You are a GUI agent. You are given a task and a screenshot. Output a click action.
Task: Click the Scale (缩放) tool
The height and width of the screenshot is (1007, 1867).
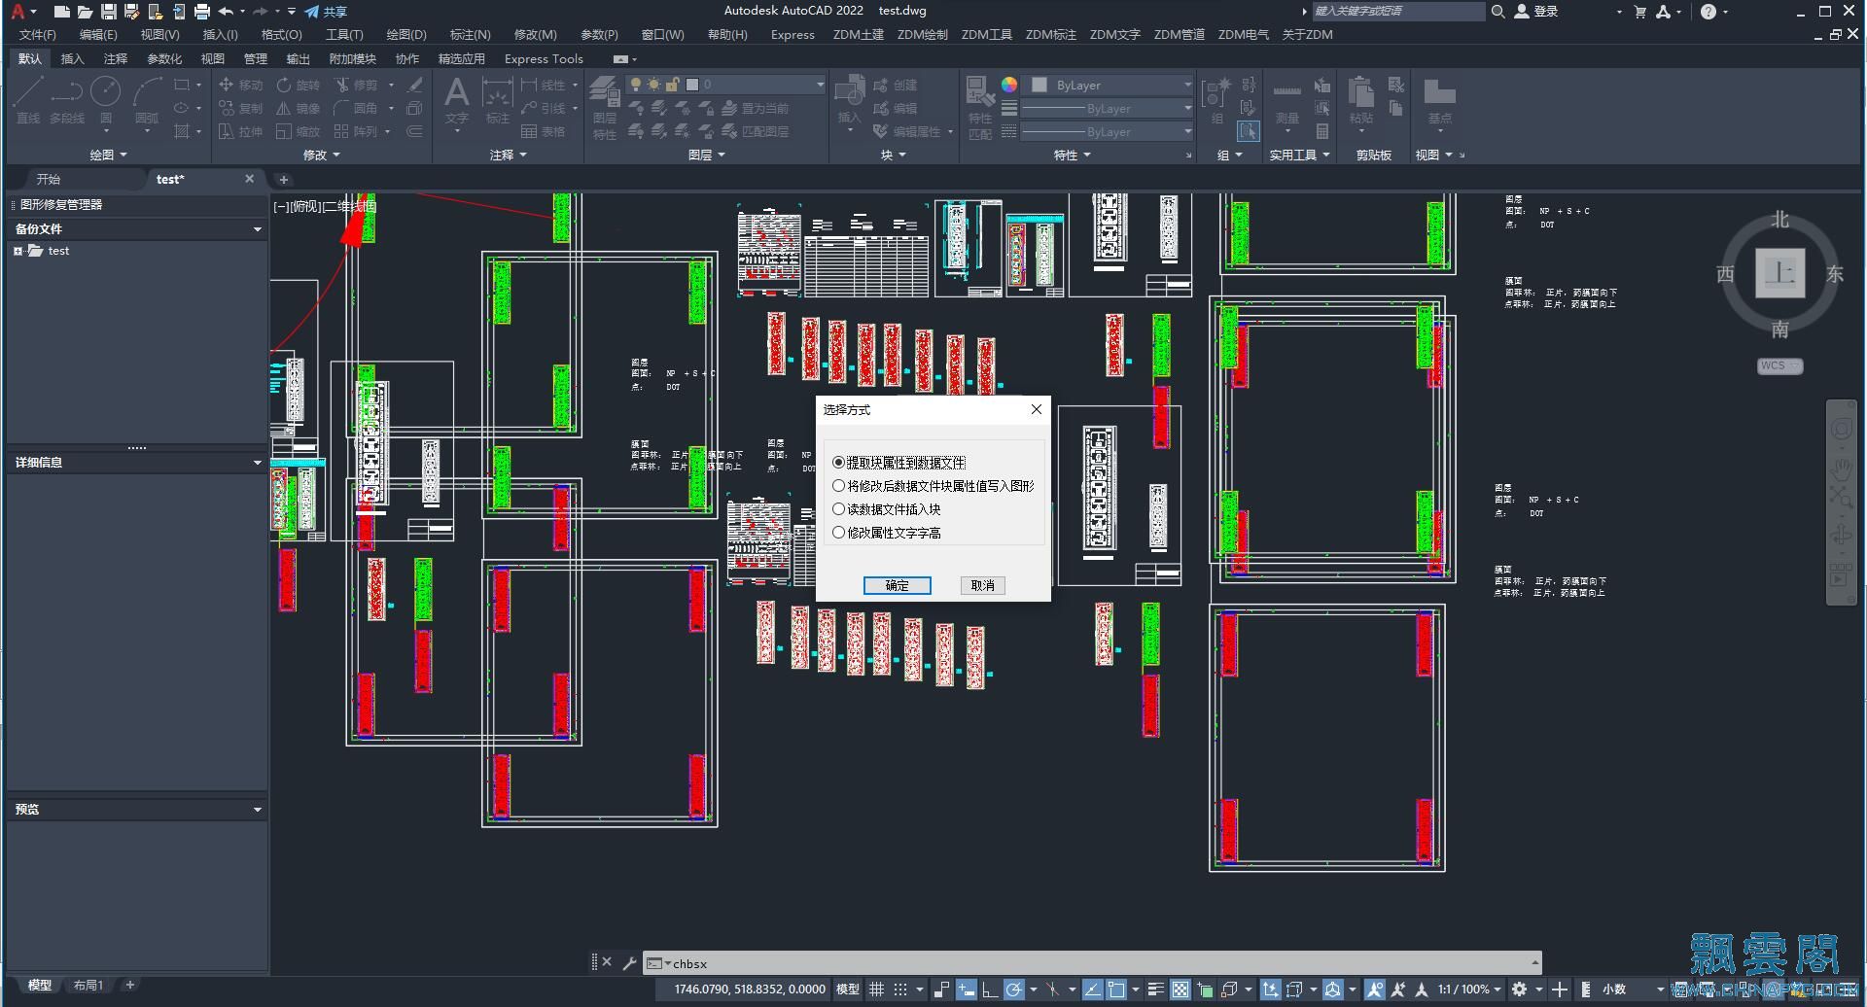click(x=299, y=131)
